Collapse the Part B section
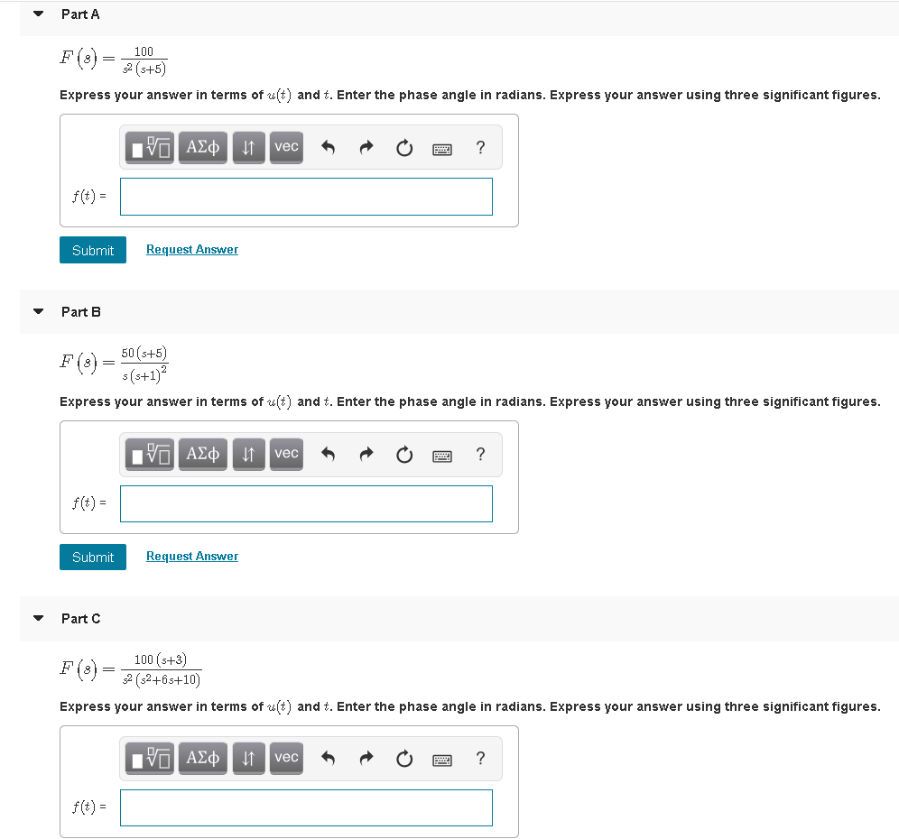 click(36, 311)
